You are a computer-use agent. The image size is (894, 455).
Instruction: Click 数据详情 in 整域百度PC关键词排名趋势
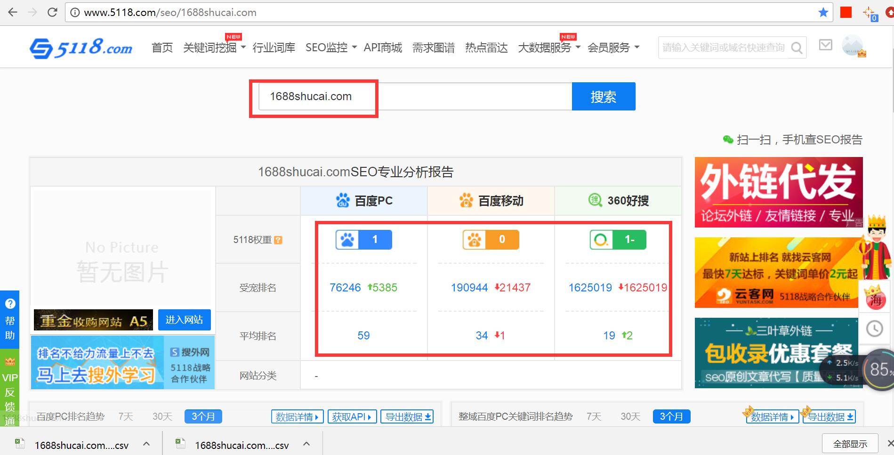(x=772, y=416)
